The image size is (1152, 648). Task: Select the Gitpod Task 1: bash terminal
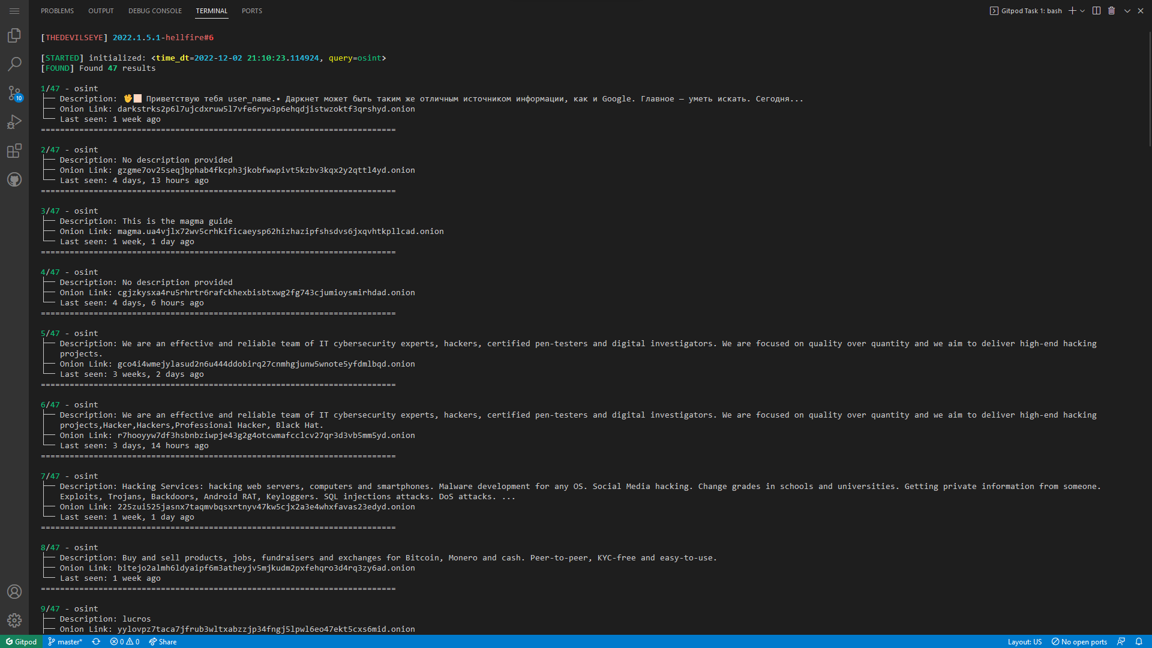(1026, 11)
